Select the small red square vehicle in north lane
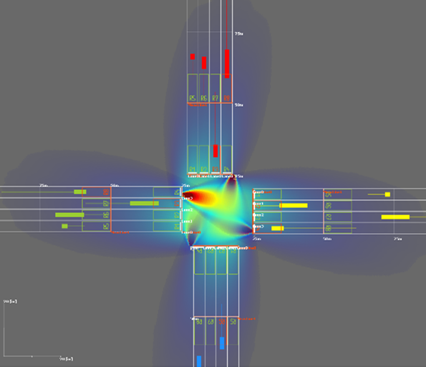Viewport: 426px width, 367px height. pyautogui.click(x=193, y=57)
